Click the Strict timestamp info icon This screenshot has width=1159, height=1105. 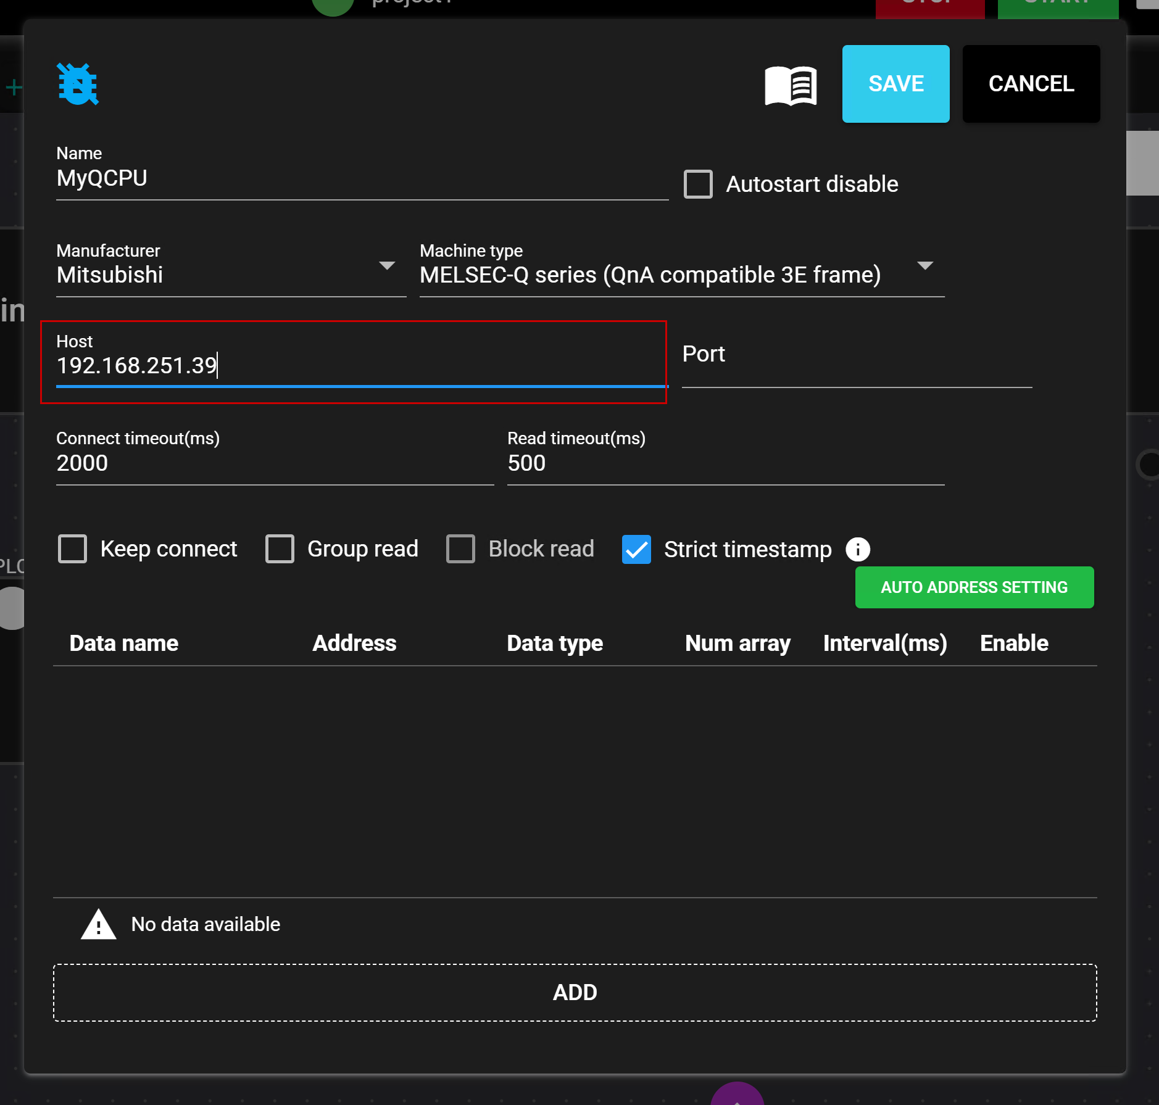pyautogui.click(x=857, y=549)
